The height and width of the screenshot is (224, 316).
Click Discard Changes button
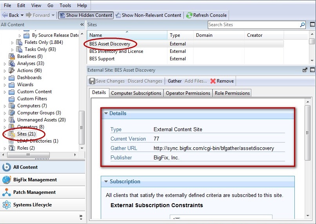pos(145,81)
